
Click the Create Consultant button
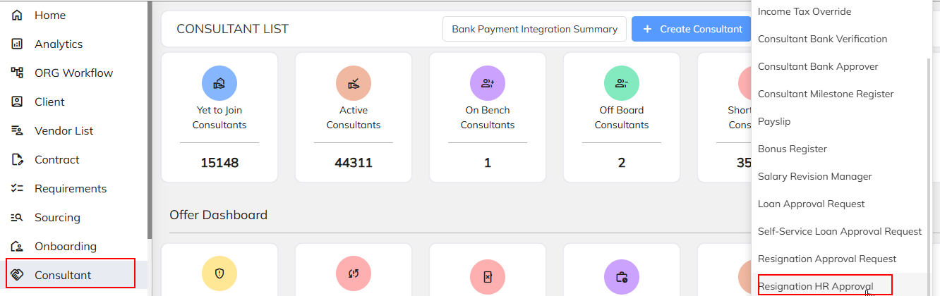[x=692, y=29]
